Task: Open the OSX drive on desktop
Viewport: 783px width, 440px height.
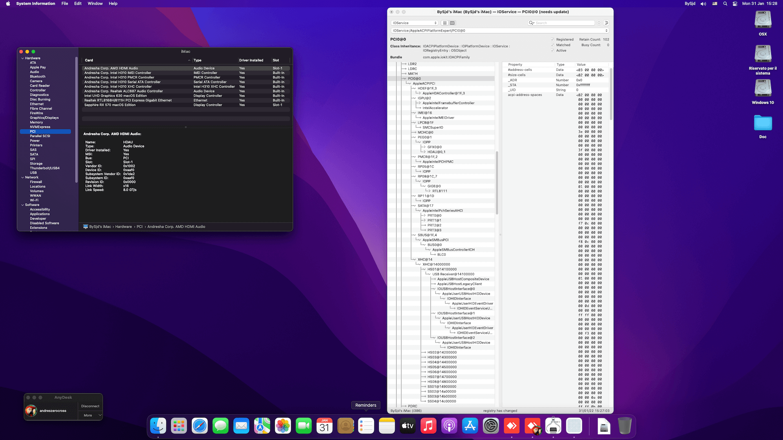Action: point(763,23)
